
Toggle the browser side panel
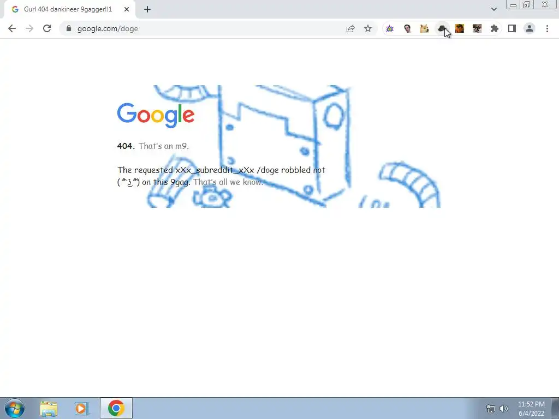[512, 28]
